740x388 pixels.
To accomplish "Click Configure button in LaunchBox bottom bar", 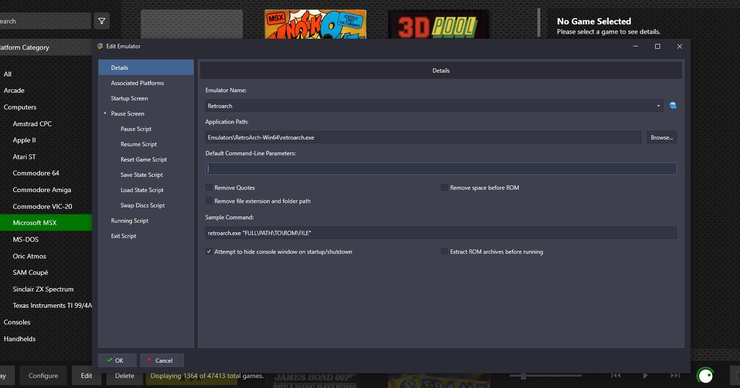I will (x=43, y=376).
